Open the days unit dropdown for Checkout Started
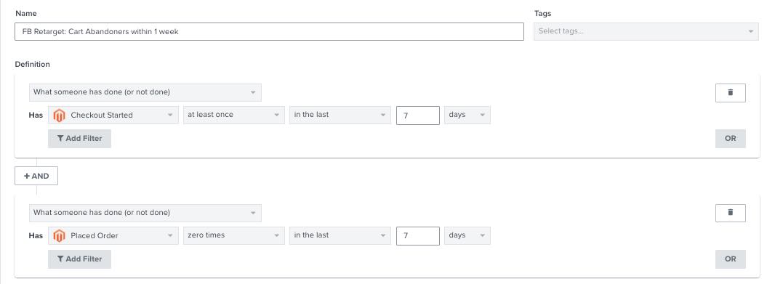Image resolution: width=767 pixels, height=284 pixels. pos(467,115)
